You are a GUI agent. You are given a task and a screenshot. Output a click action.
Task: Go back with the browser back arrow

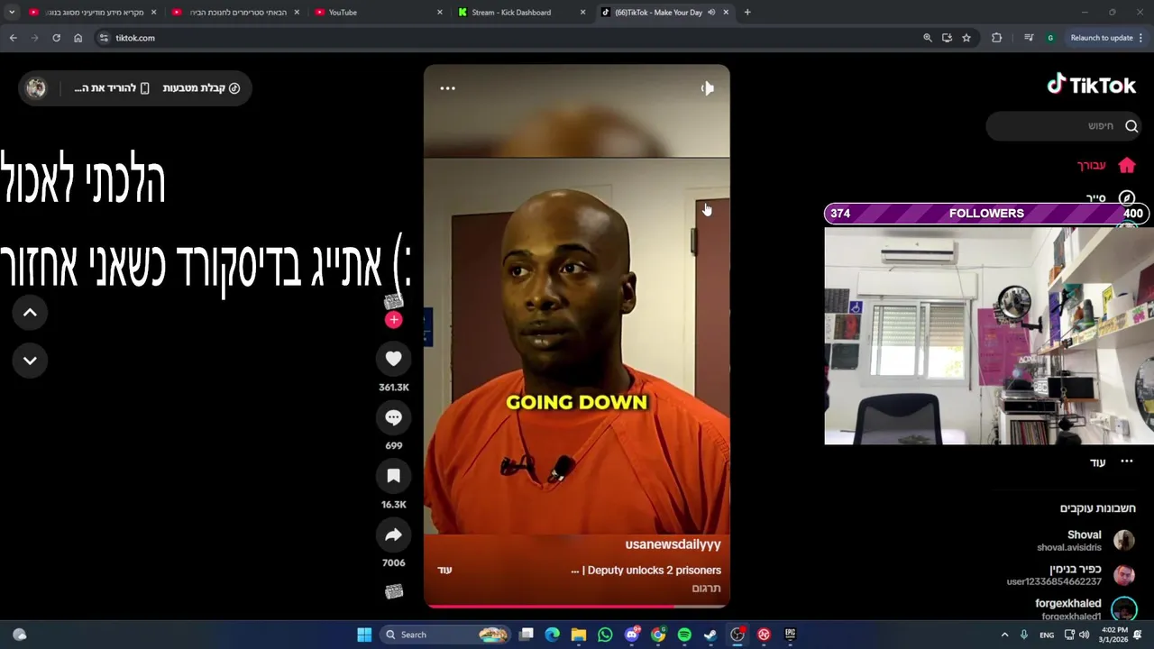pyautogui.click(x=13, y=38)
